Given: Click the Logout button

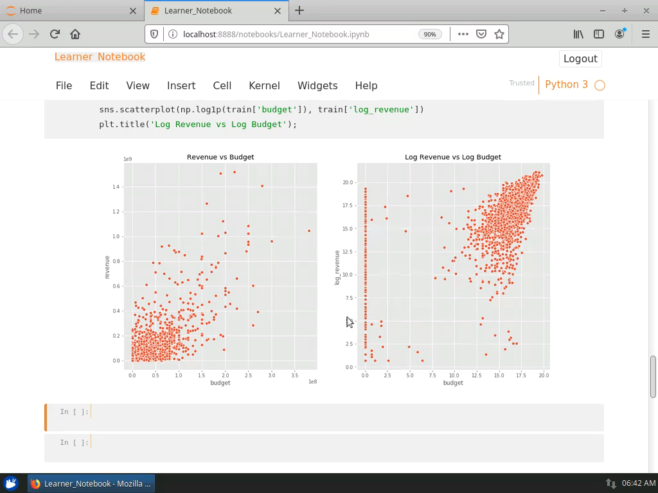Looking at the screenshot, I should (580, 58).
